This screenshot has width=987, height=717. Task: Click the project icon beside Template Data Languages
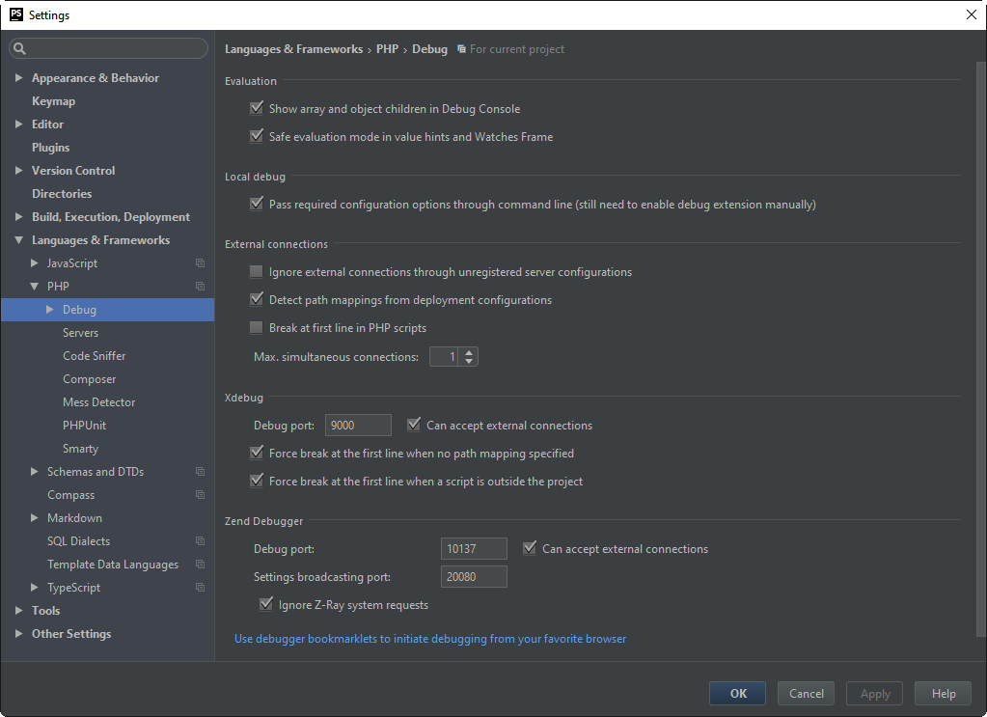201,565
